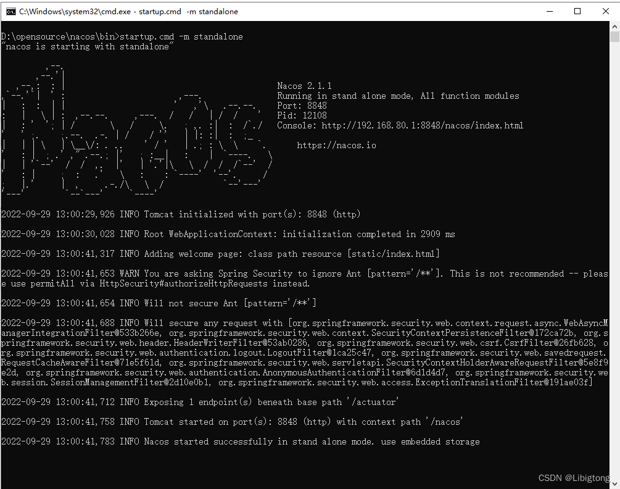The width and height of the screenshot is (620, 489).
Task: Click the 'Pid: 12108' line
Action: point(302,115)
